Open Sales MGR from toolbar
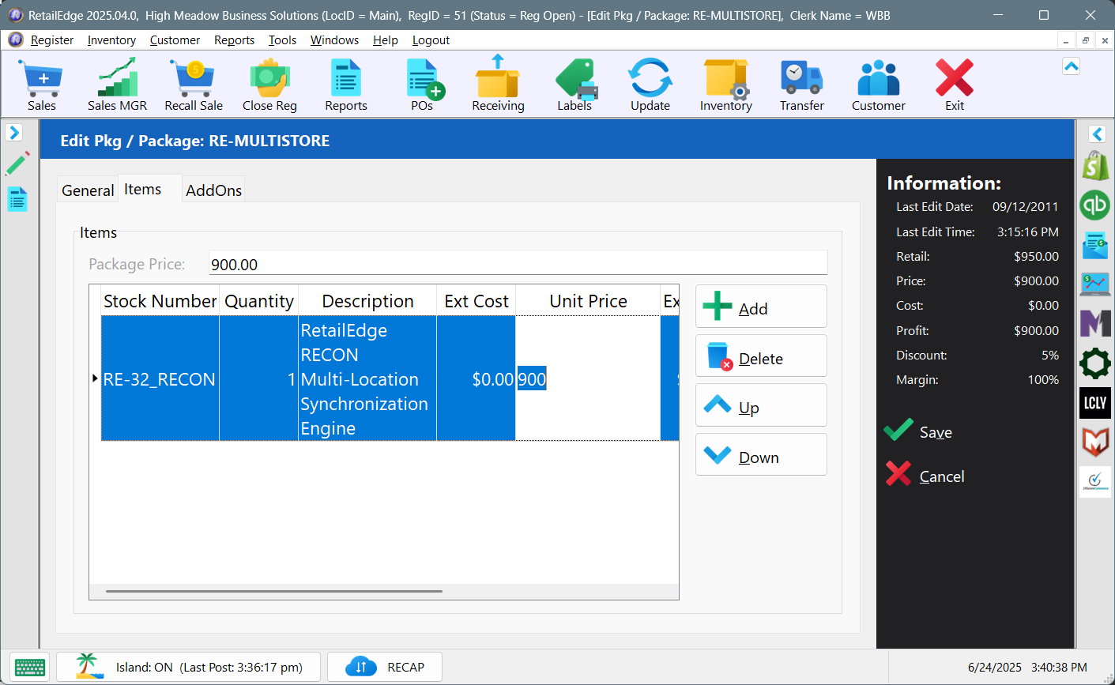Image resolution: width=1115 pixels, height=685 pixels. tap(117, 85)
